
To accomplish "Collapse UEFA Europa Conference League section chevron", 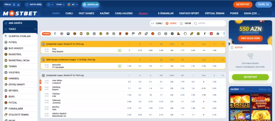I will 223,60.
